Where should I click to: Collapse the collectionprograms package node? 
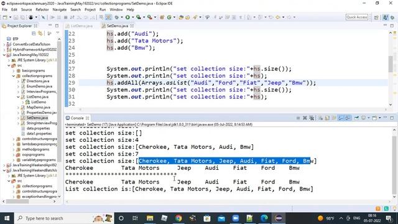pos(14,76)
